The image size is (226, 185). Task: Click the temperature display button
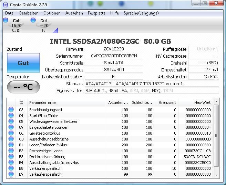[23, 87]
